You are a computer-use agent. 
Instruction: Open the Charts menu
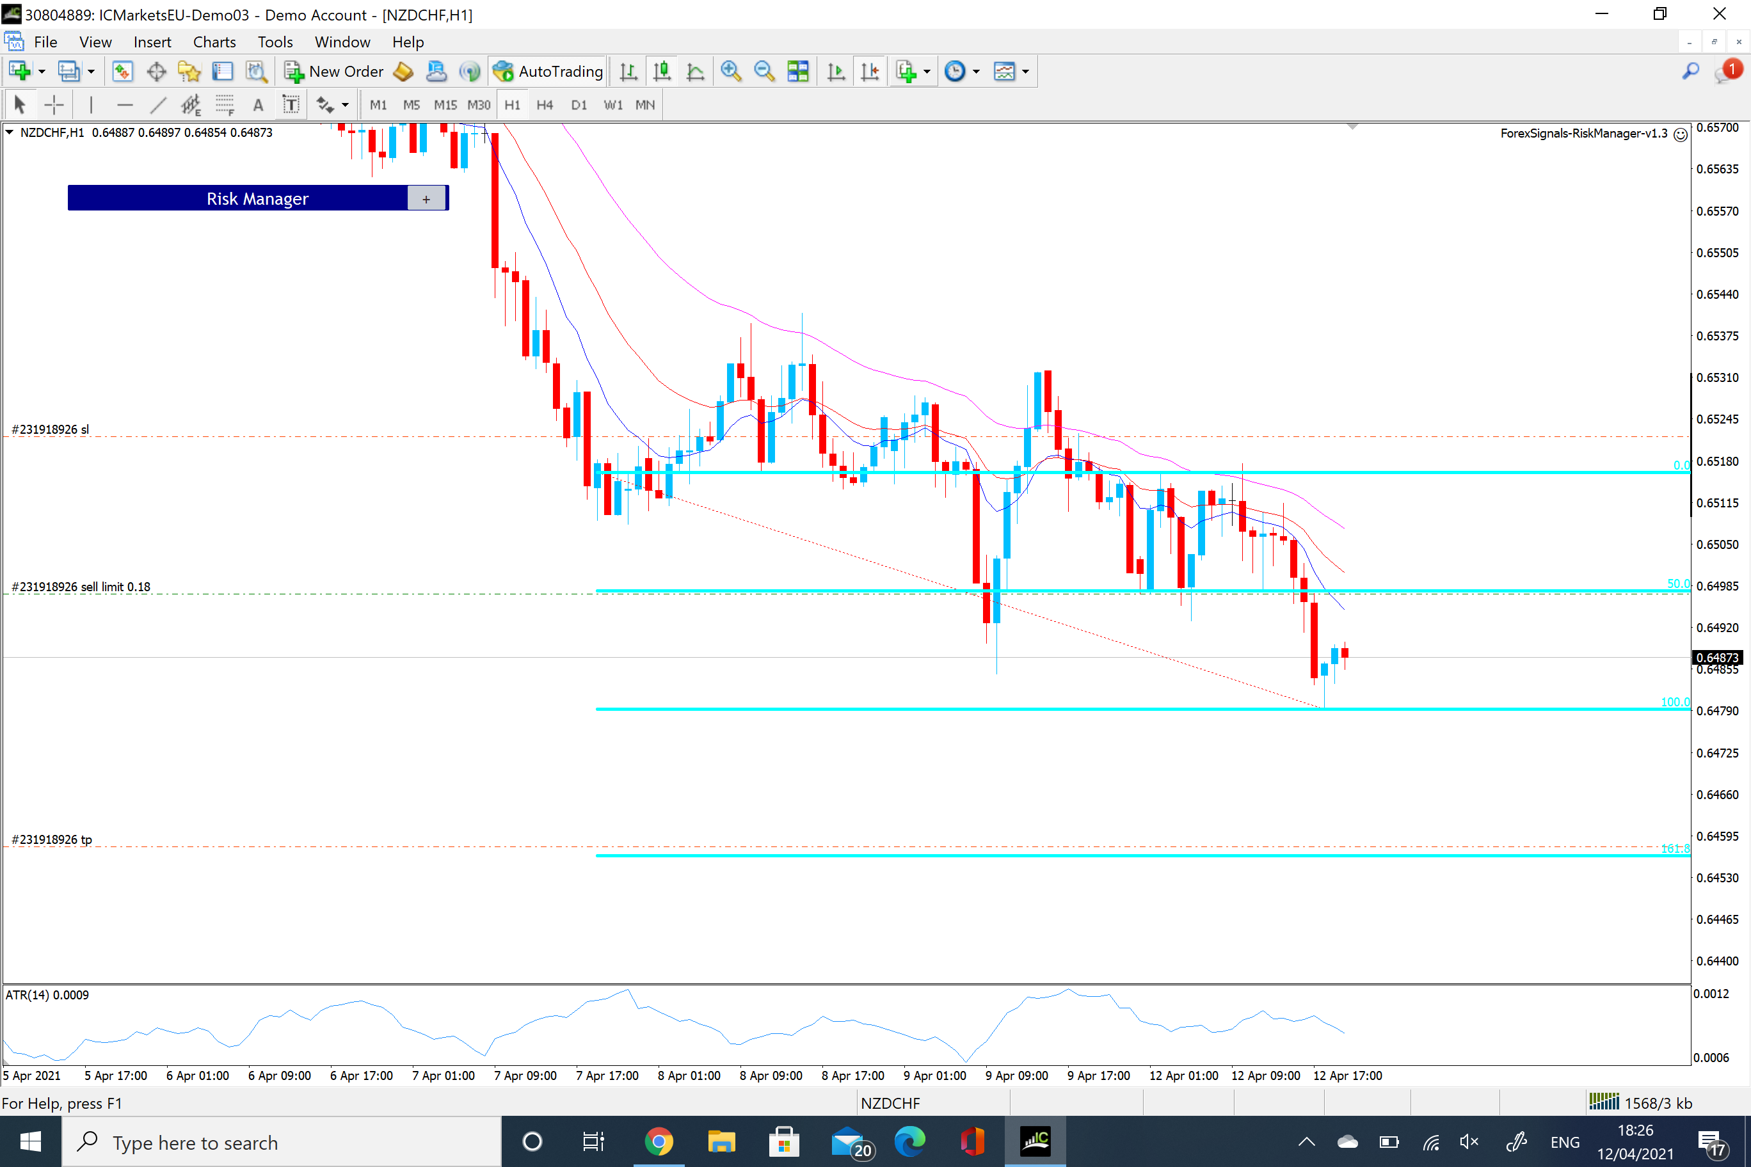(214, 42)
